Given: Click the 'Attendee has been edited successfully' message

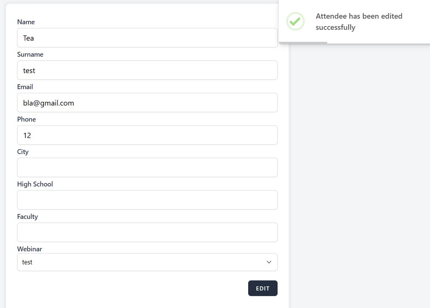Looking at the screenshot, I should point(358,22).
